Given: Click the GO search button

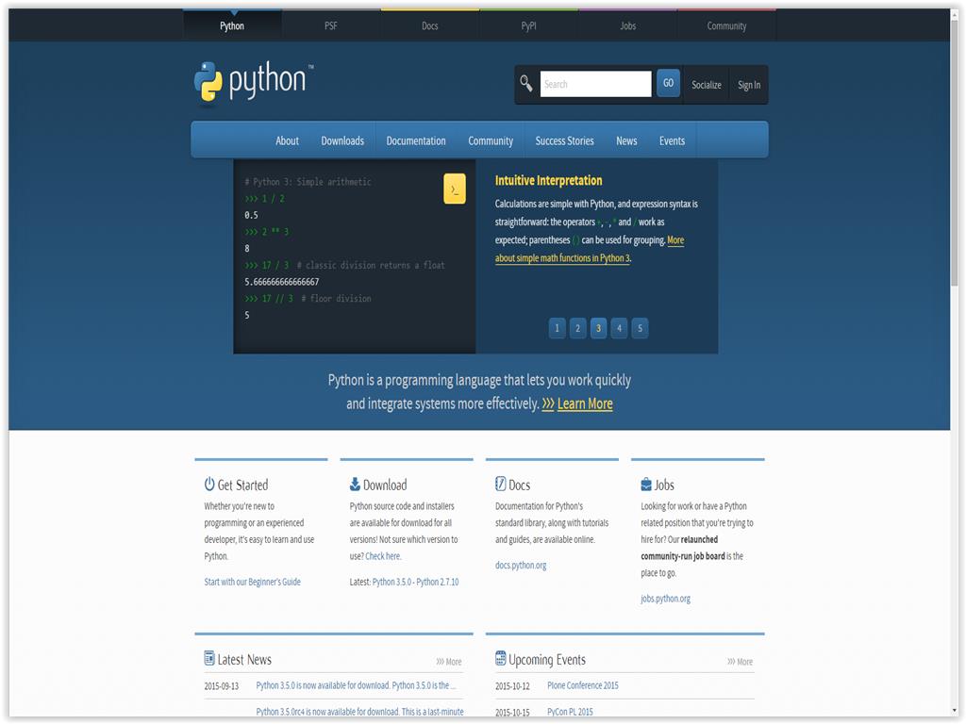Looking at the screenshot, I should tap(669, 83).
